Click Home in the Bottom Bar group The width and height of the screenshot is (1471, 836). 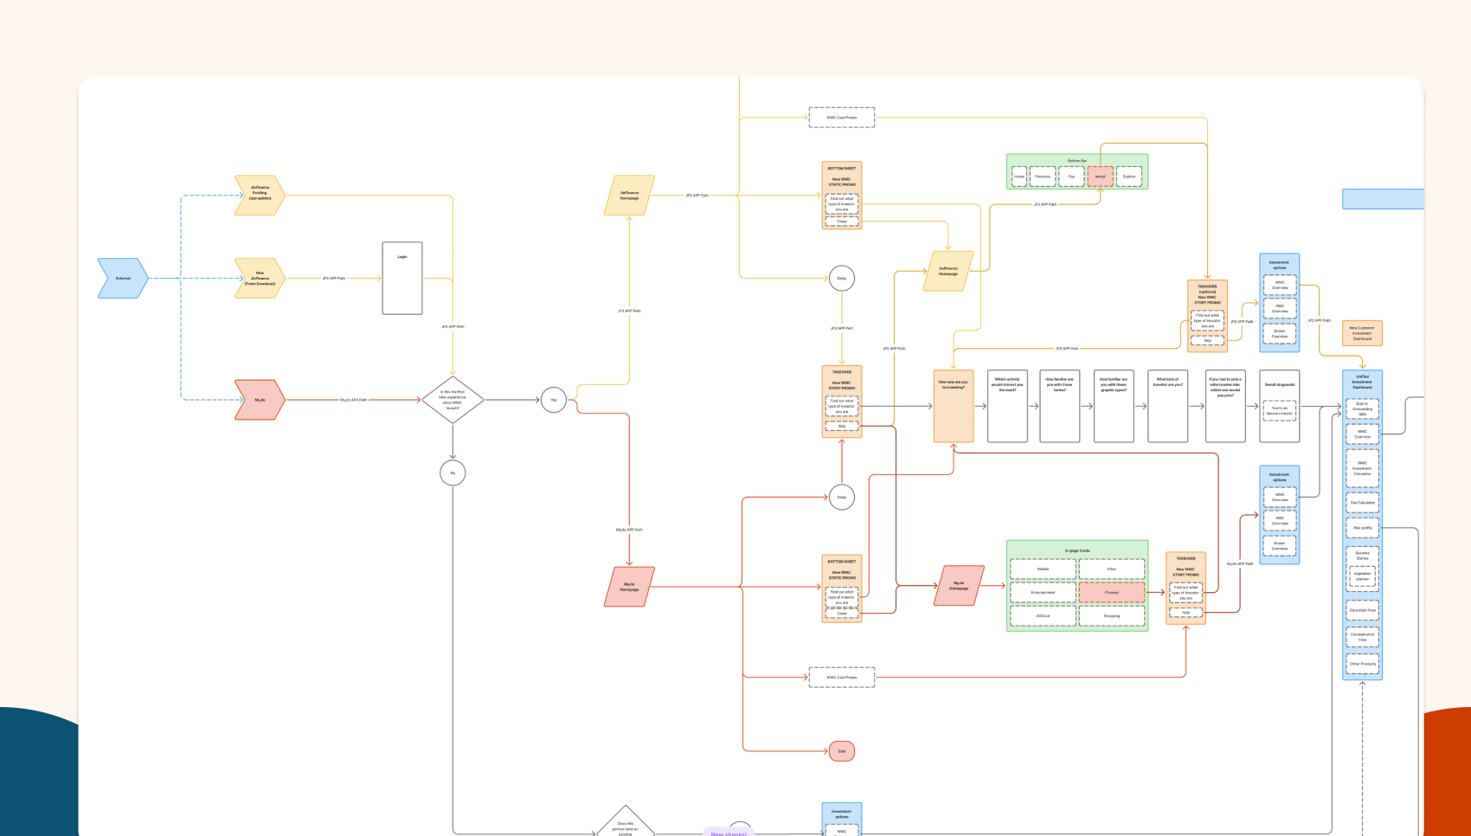tap(1019, 177)
